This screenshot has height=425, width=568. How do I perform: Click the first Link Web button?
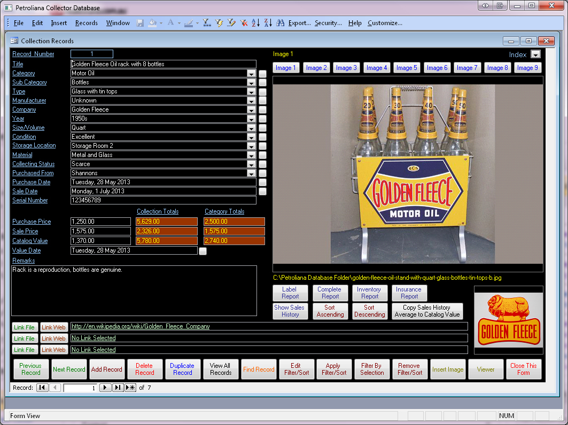coord(53,327)
